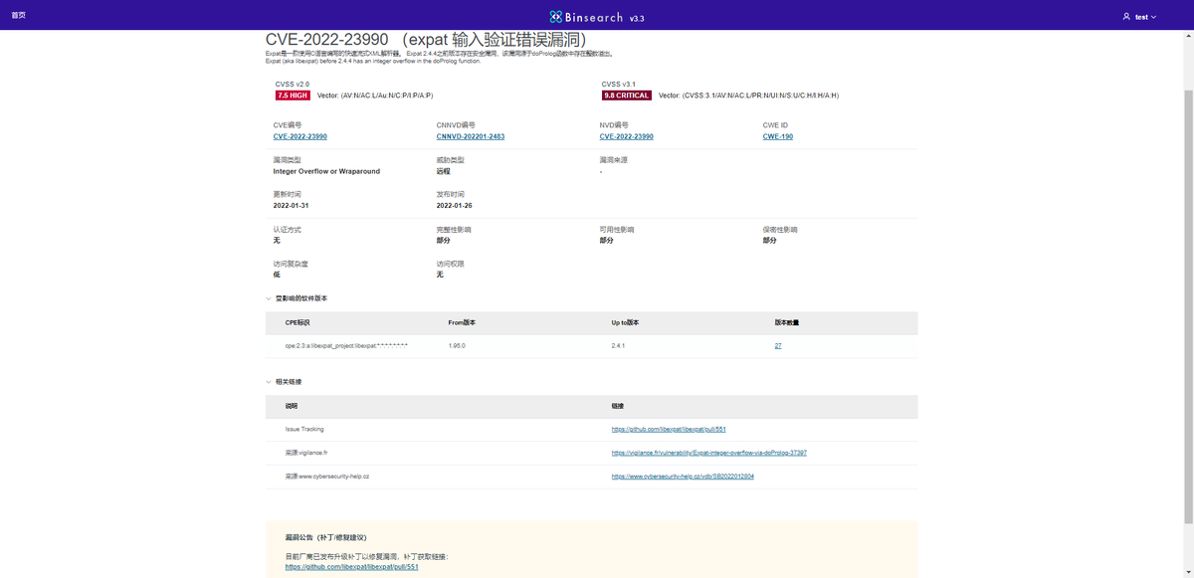
Task: Click the v3.3 version label
Action: (x=637, y=18)
